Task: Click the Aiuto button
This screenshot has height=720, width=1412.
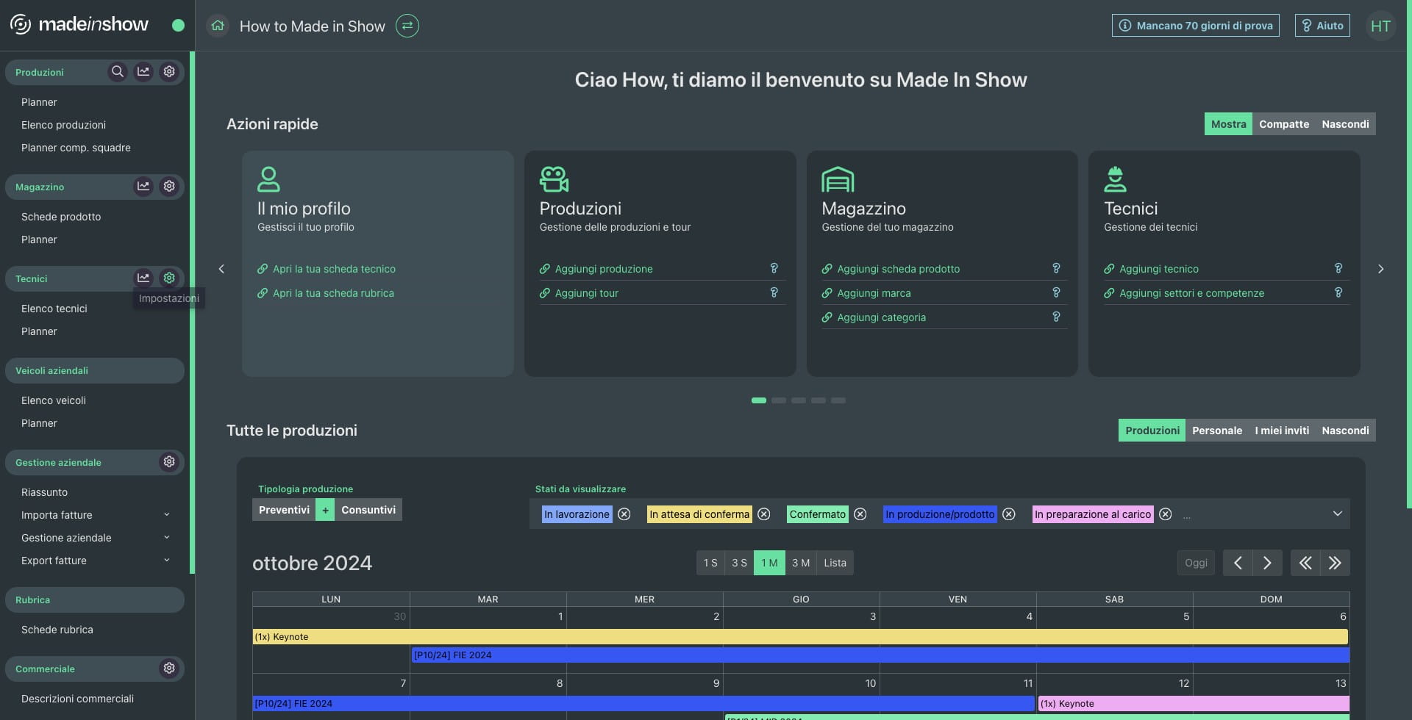Action: 1322,26
